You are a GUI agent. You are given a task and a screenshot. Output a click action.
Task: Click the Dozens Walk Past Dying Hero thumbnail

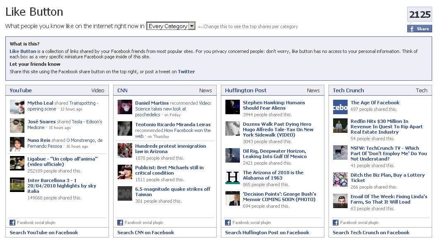[232, 128]
